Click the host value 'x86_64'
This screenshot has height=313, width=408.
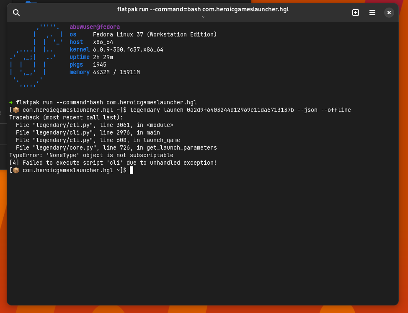(x=103, y=42)
